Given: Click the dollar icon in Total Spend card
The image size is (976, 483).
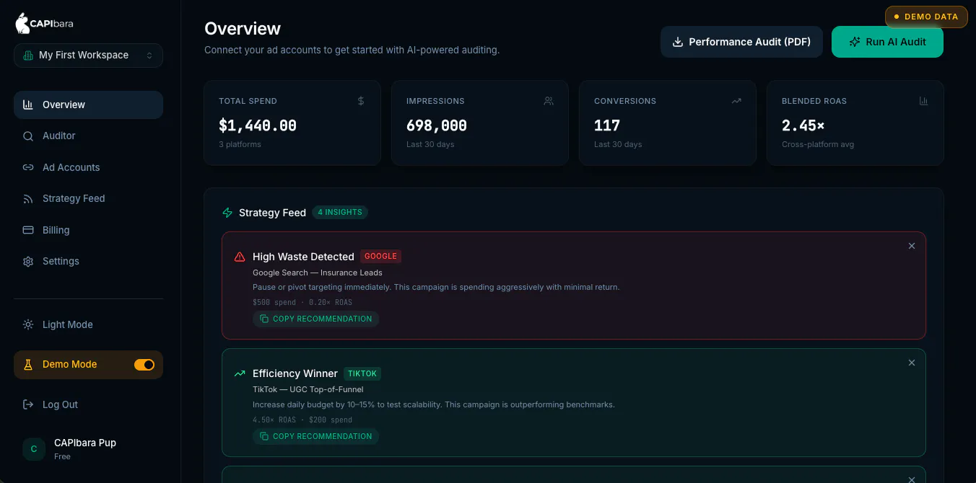Looking at the screenshot, I should point(361,101).
